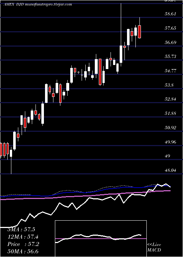Click the tall-wick white candle near 56.69
The height and width of the screenshot is (257, 183).
tap(121, 54)
